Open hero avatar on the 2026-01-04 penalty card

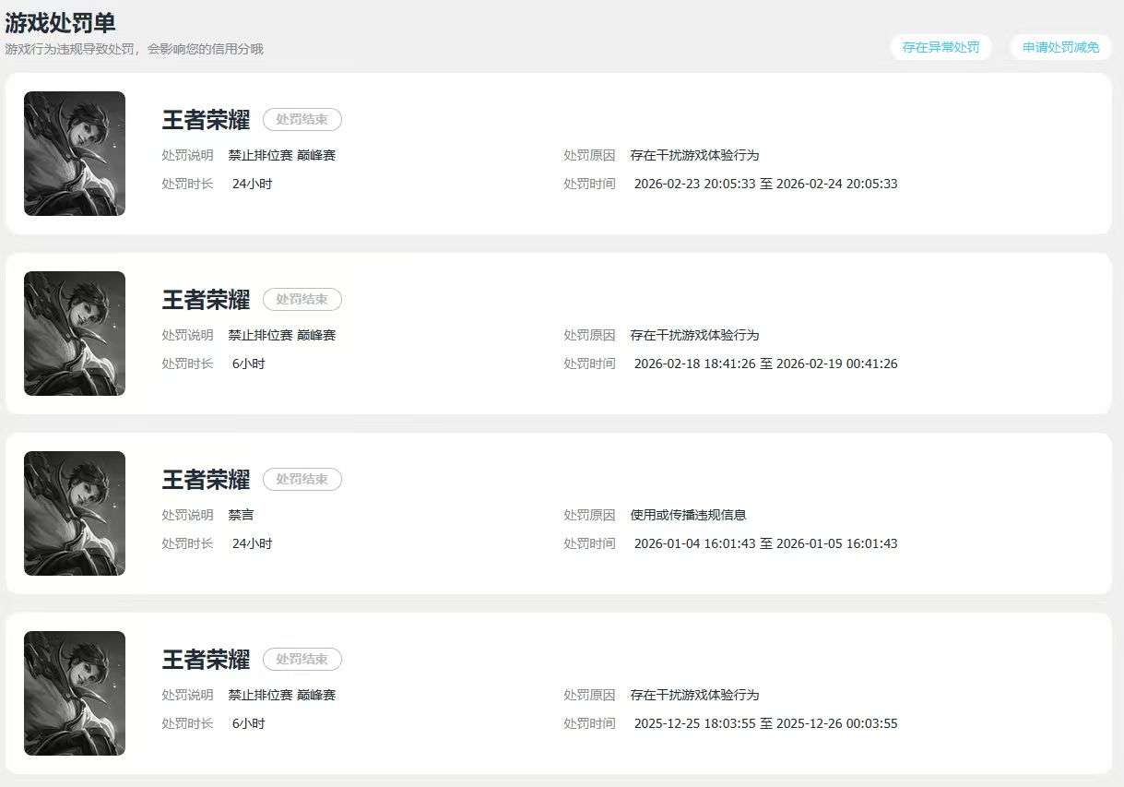click(75, 513)
